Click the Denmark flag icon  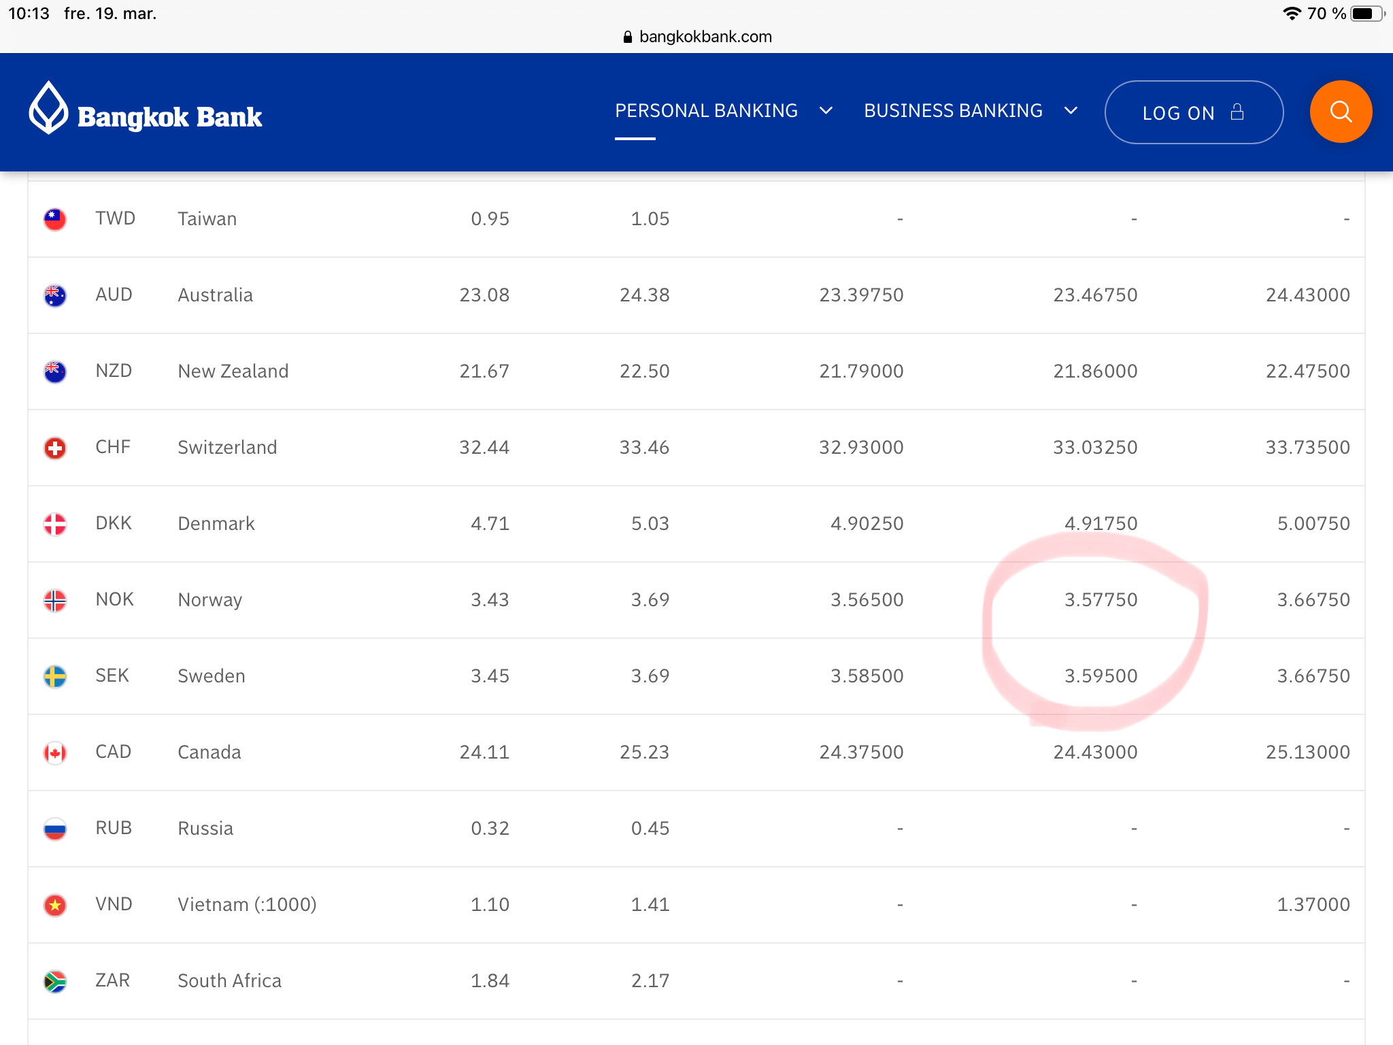(55, 524)
